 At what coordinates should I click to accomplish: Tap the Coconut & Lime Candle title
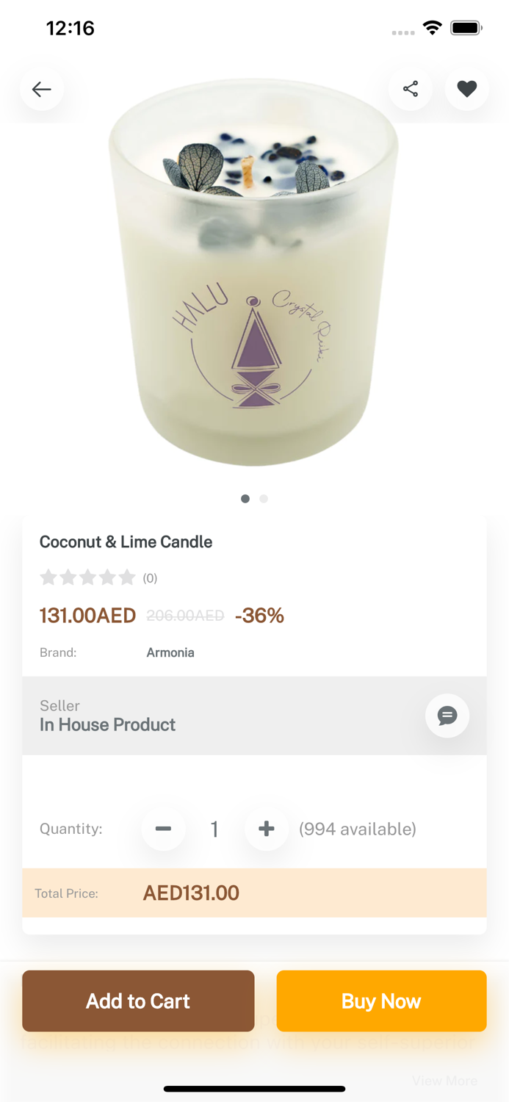tap(126, 542)
